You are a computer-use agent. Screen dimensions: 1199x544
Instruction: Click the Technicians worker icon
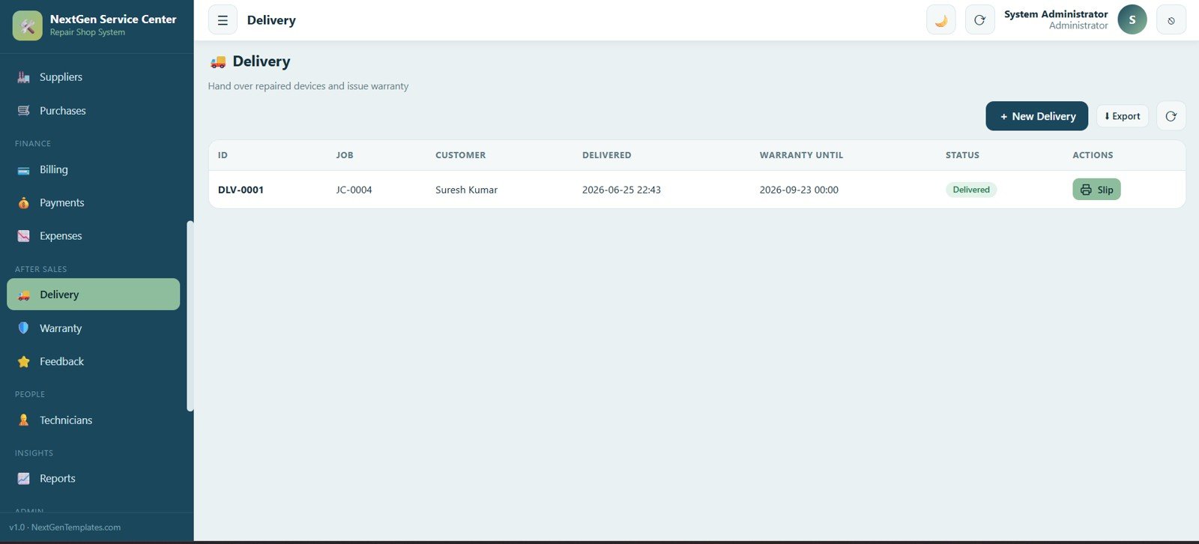pos(24,420)
